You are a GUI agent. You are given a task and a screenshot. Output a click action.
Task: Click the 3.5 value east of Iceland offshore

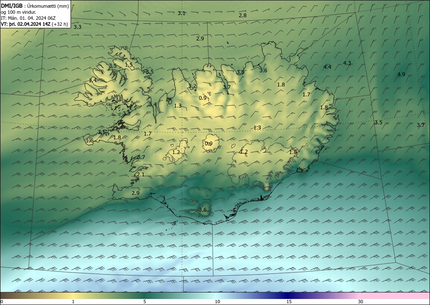(378, 122)
